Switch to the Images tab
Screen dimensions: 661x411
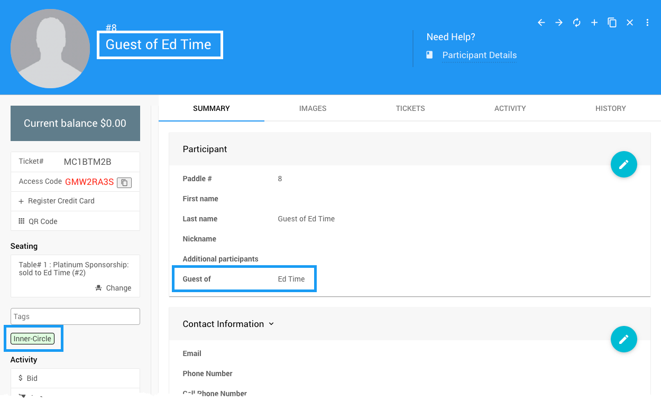point(313,108)
